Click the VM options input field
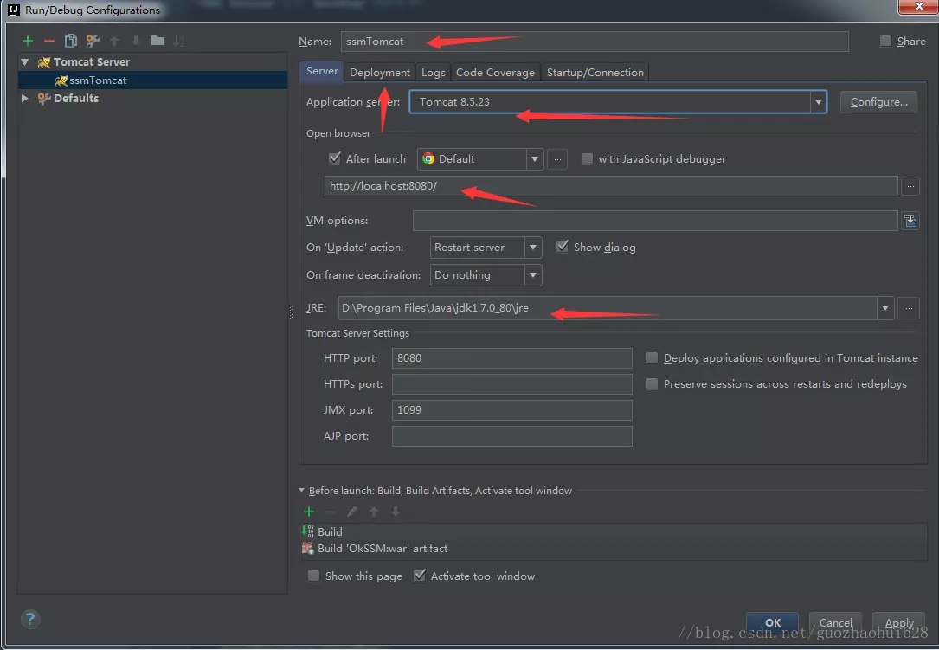The height and width of the screenshot is (650, 939). (655, 221)
